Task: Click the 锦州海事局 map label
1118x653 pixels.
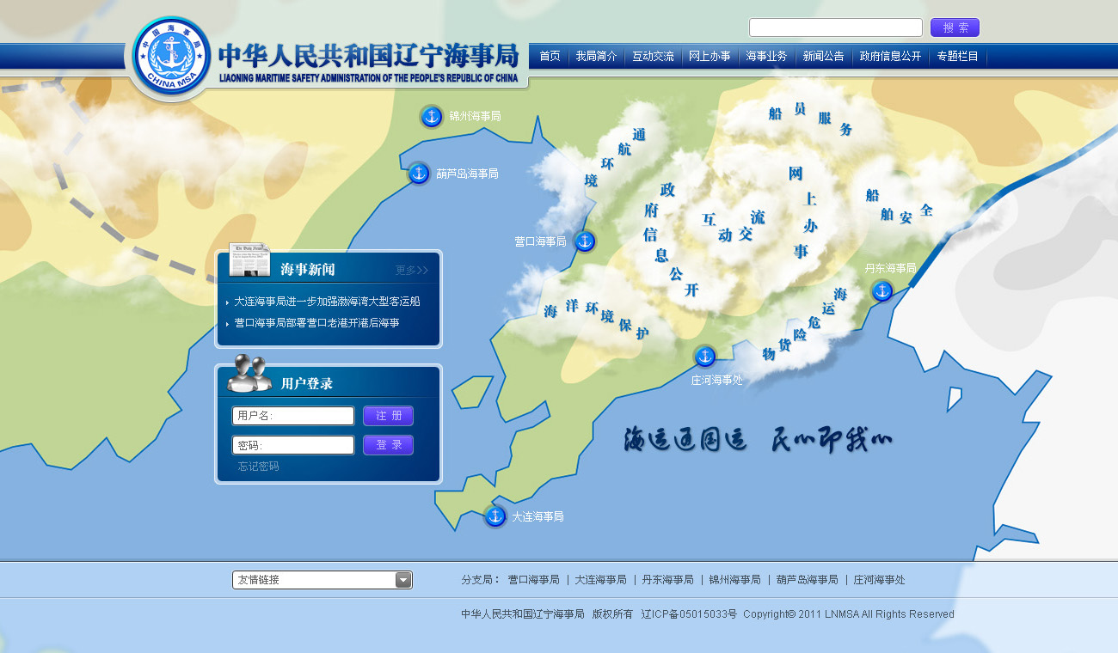Action: pyautogui.click(x=475, y=116)
